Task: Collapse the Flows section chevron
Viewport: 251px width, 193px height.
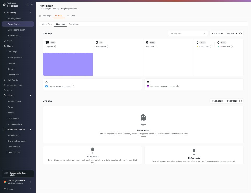Action: (x=31, y=46)
